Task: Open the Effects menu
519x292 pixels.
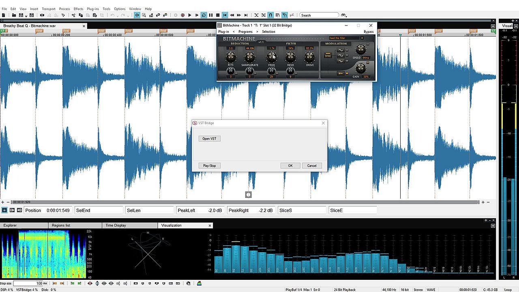Action: [x=78, y=9]
